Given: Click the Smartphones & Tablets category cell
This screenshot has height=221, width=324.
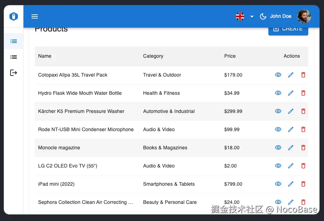Looking at the screenshot, I should pos(169,184).
